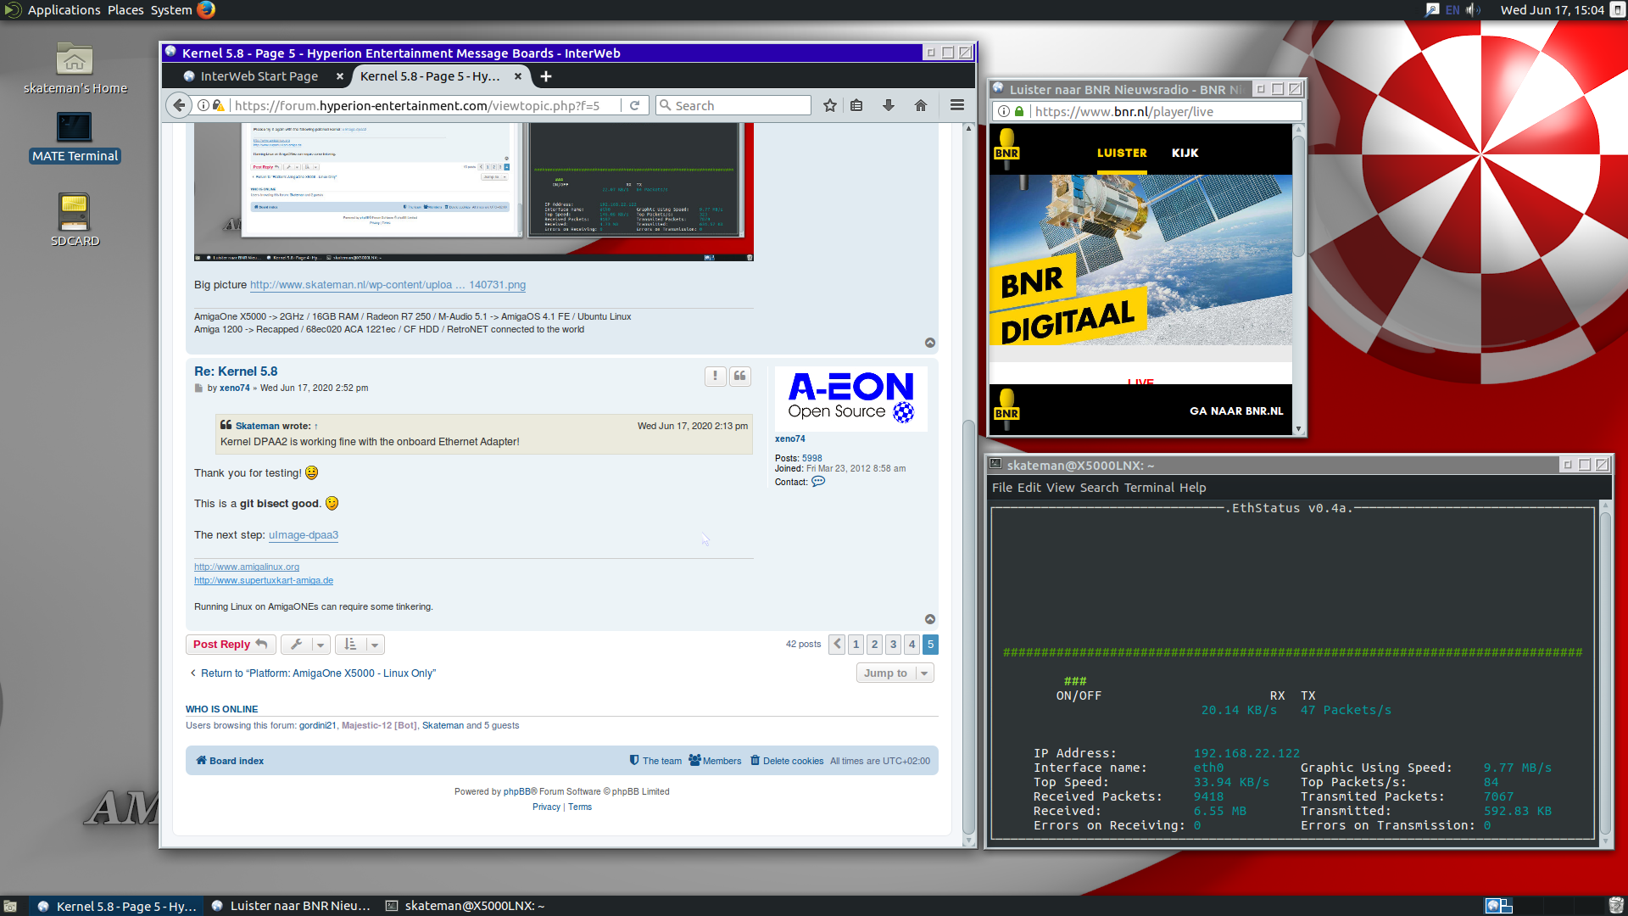The width and height of the screenshot is (1628, 916).
Task: Open the terminal Search menu
Action: point(1099,488)
